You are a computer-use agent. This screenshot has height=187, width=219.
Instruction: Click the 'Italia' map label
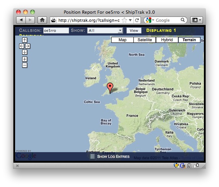click(x=169, y=132)
